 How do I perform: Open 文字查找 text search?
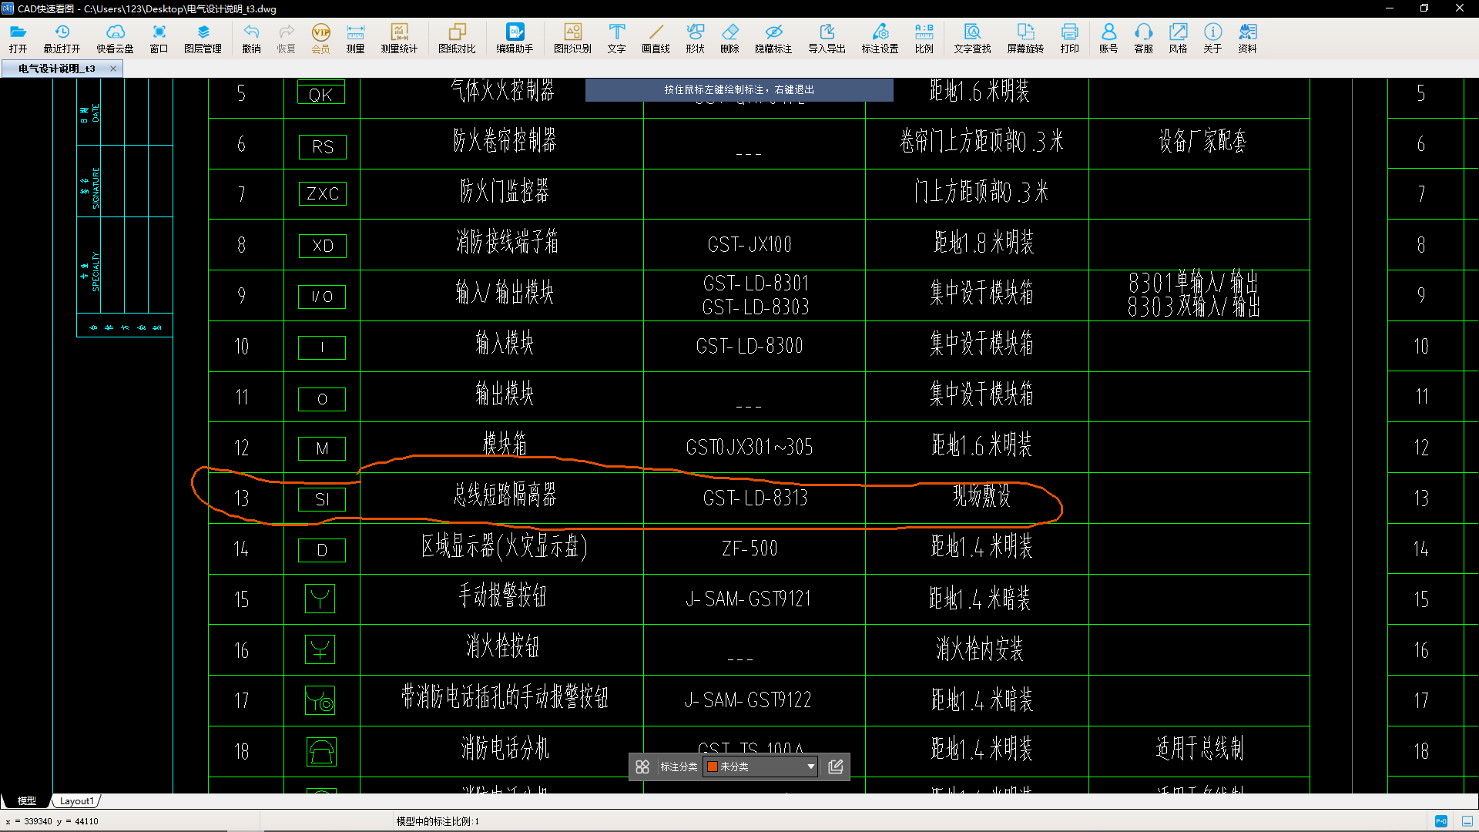pos(972,38)
